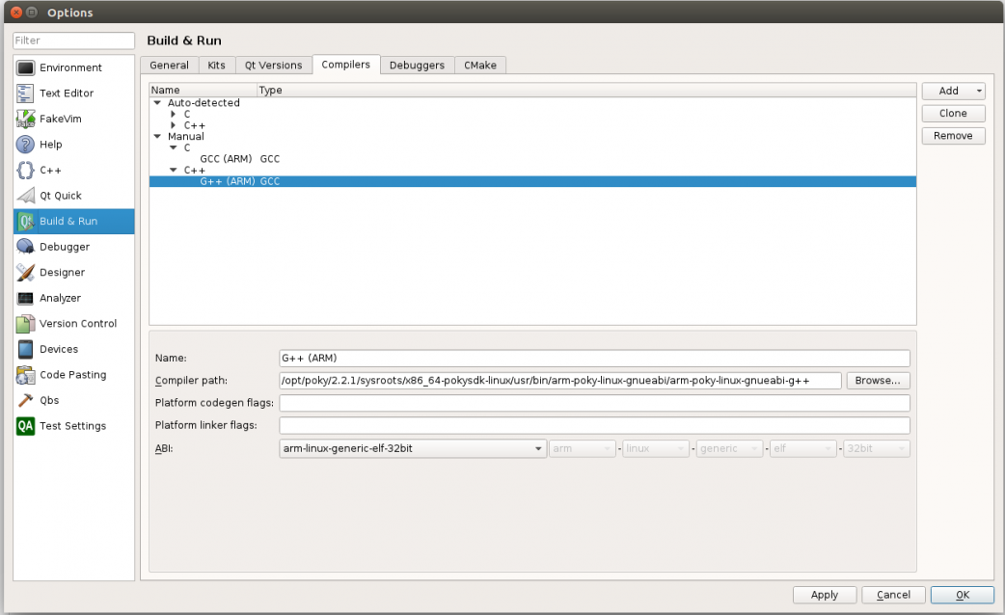
Task: Expand the Auto-detected C compilers node
Action: [174, 115]
